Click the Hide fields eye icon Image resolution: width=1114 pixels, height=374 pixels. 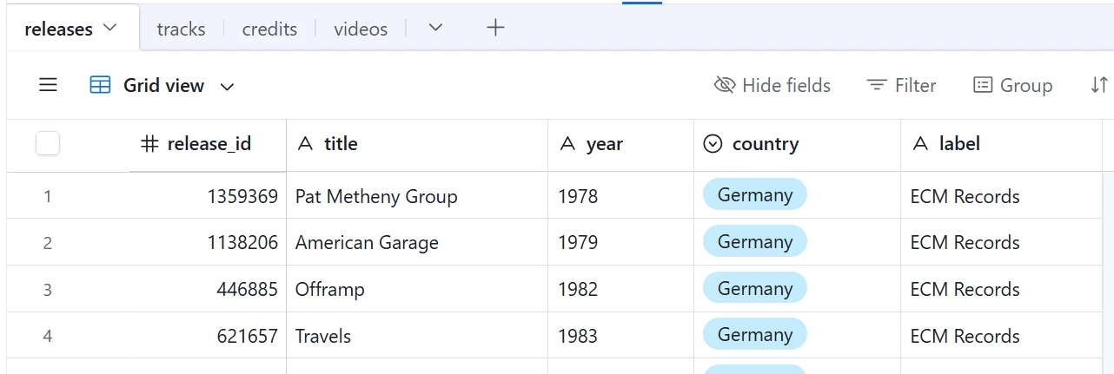(x=724, y=85)
